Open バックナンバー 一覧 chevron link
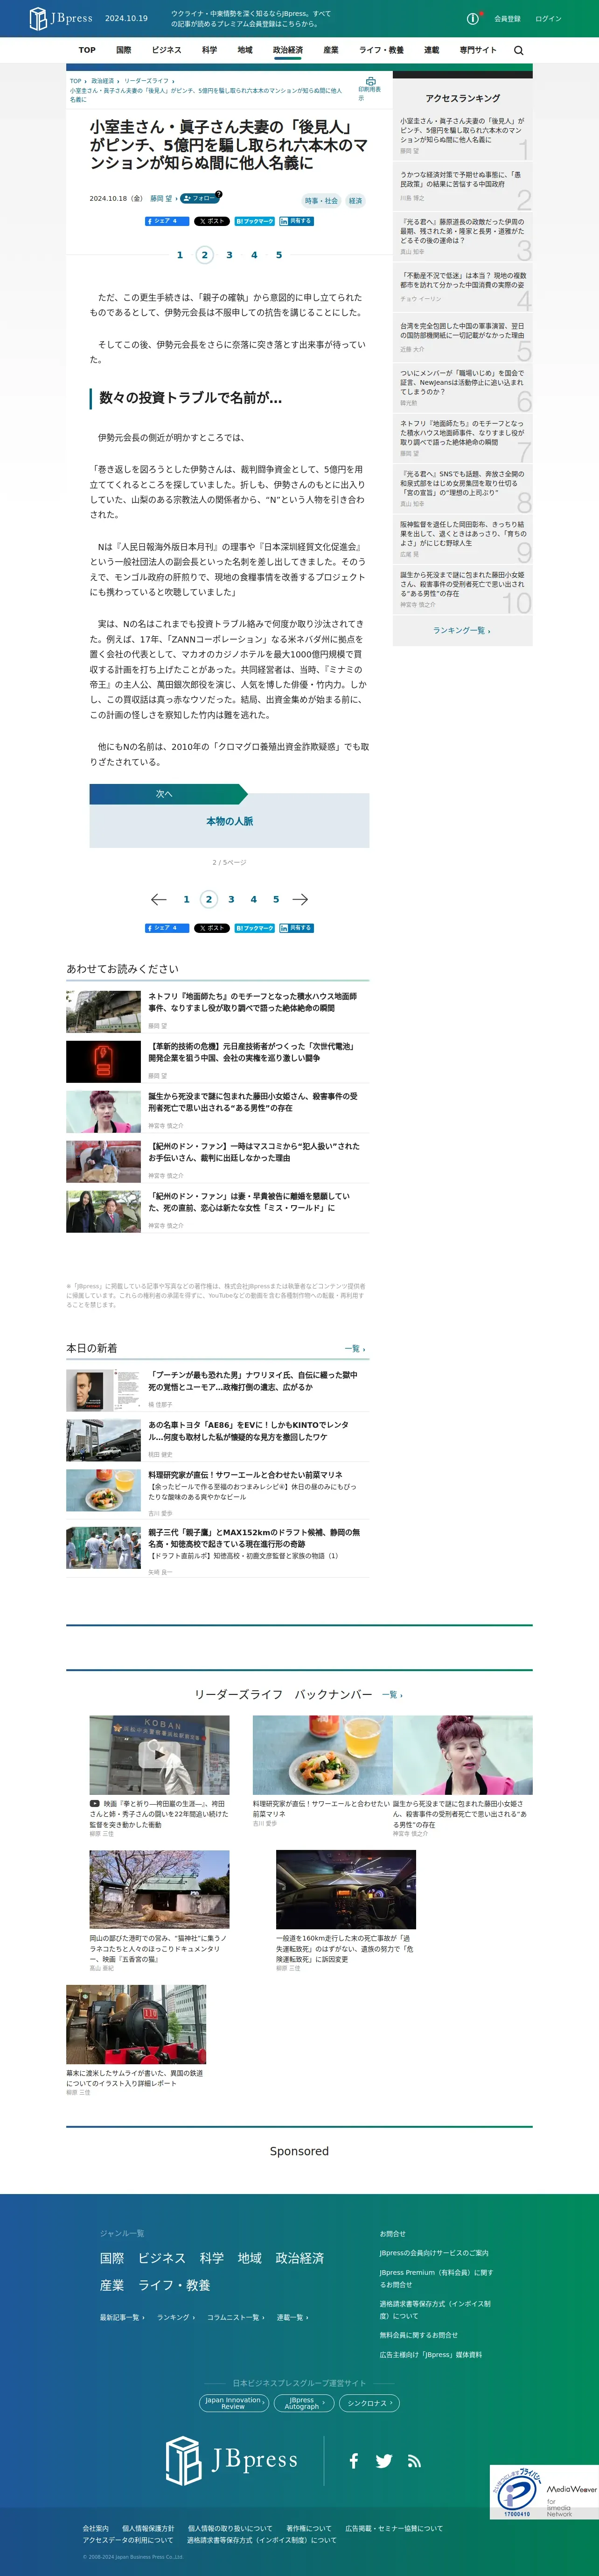The height and width of the screenshot is (2576, 599). coord(392,1695)
